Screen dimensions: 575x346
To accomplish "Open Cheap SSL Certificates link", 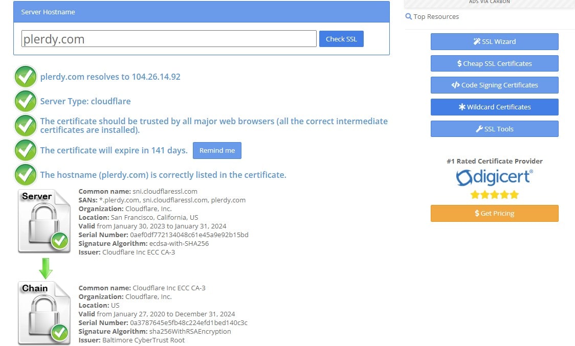I will [x=494, y=63].
